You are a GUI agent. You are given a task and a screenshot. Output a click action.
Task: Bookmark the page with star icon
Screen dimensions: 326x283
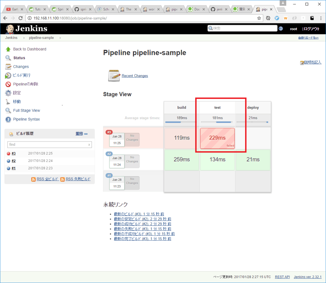click(259, 18)
